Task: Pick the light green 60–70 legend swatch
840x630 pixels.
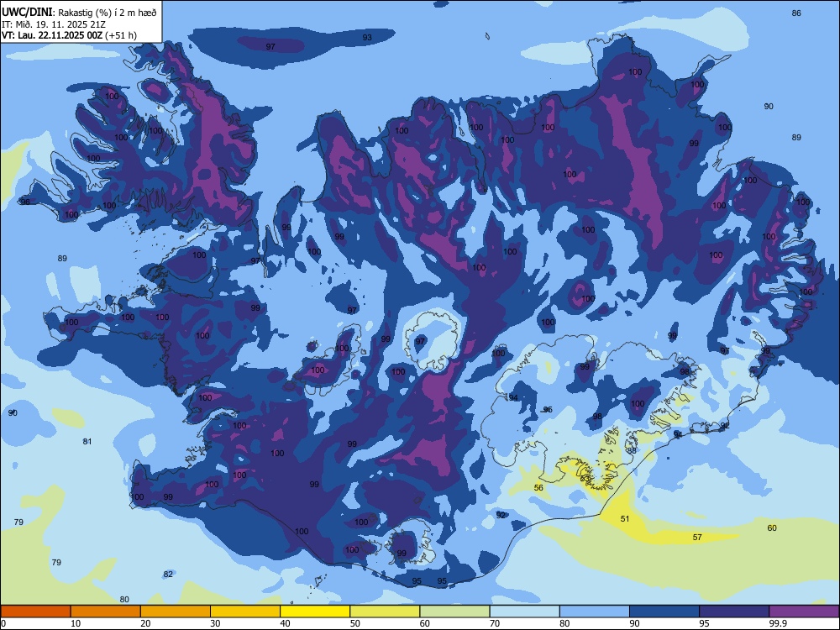Action: click(454, 612)
